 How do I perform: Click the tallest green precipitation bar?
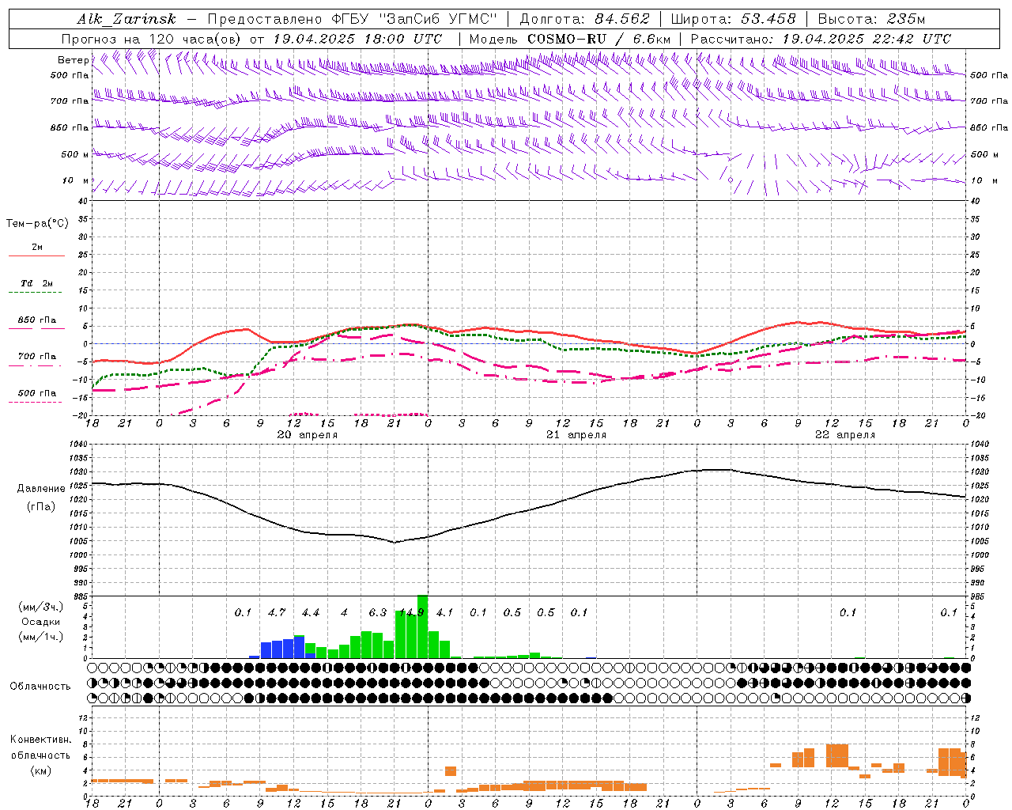(422, 626)
